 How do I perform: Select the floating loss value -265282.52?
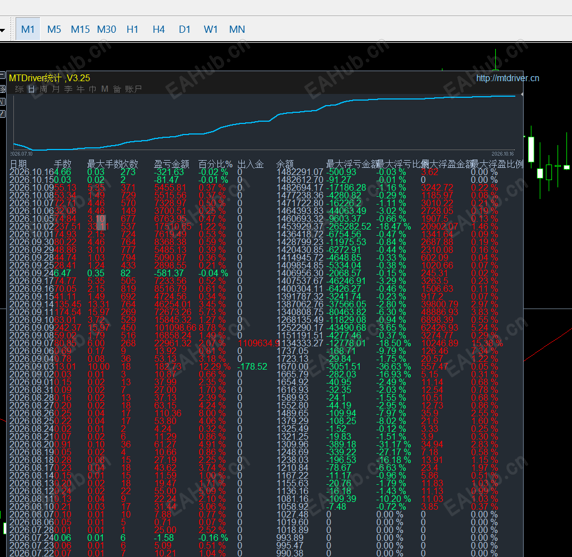(x=349, y=226)
